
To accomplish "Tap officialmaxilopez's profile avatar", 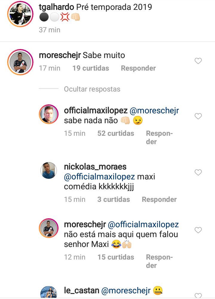I will 48,114.
